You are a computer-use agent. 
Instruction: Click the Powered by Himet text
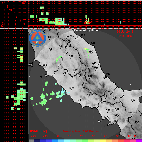coord(86,30)
